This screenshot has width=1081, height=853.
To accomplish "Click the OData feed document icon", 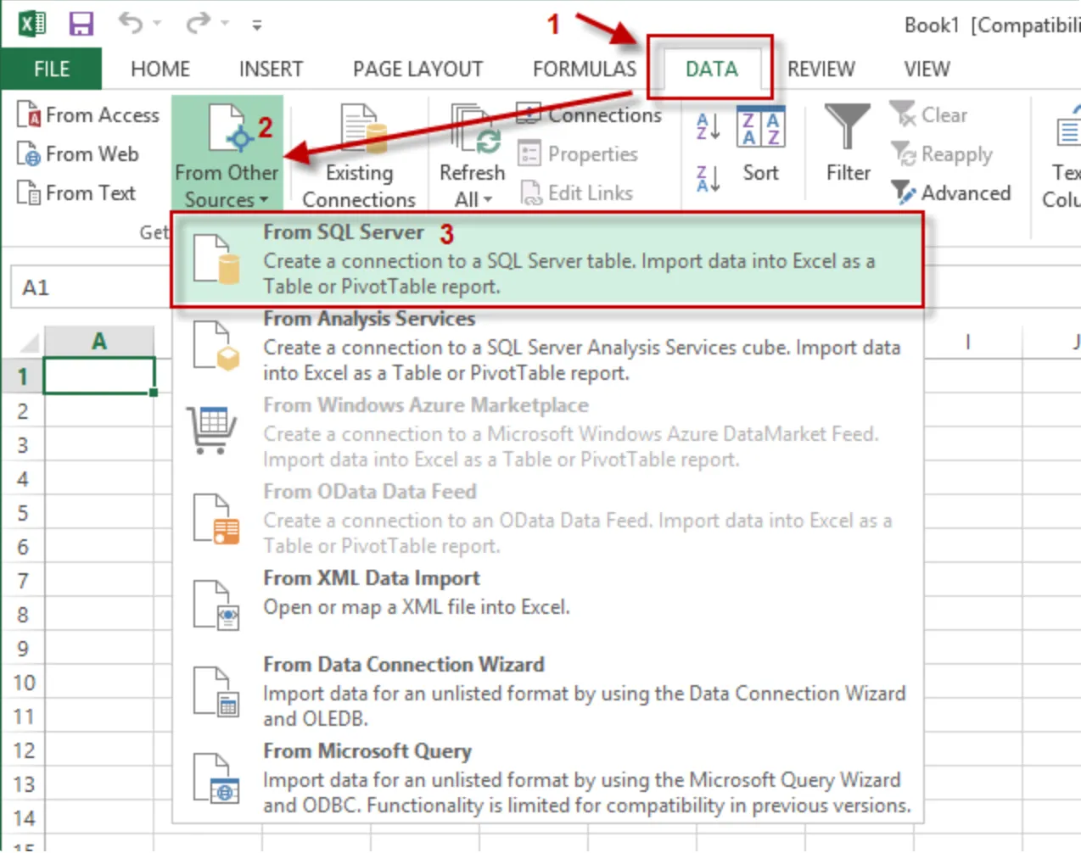I will [x=216, y=519].
